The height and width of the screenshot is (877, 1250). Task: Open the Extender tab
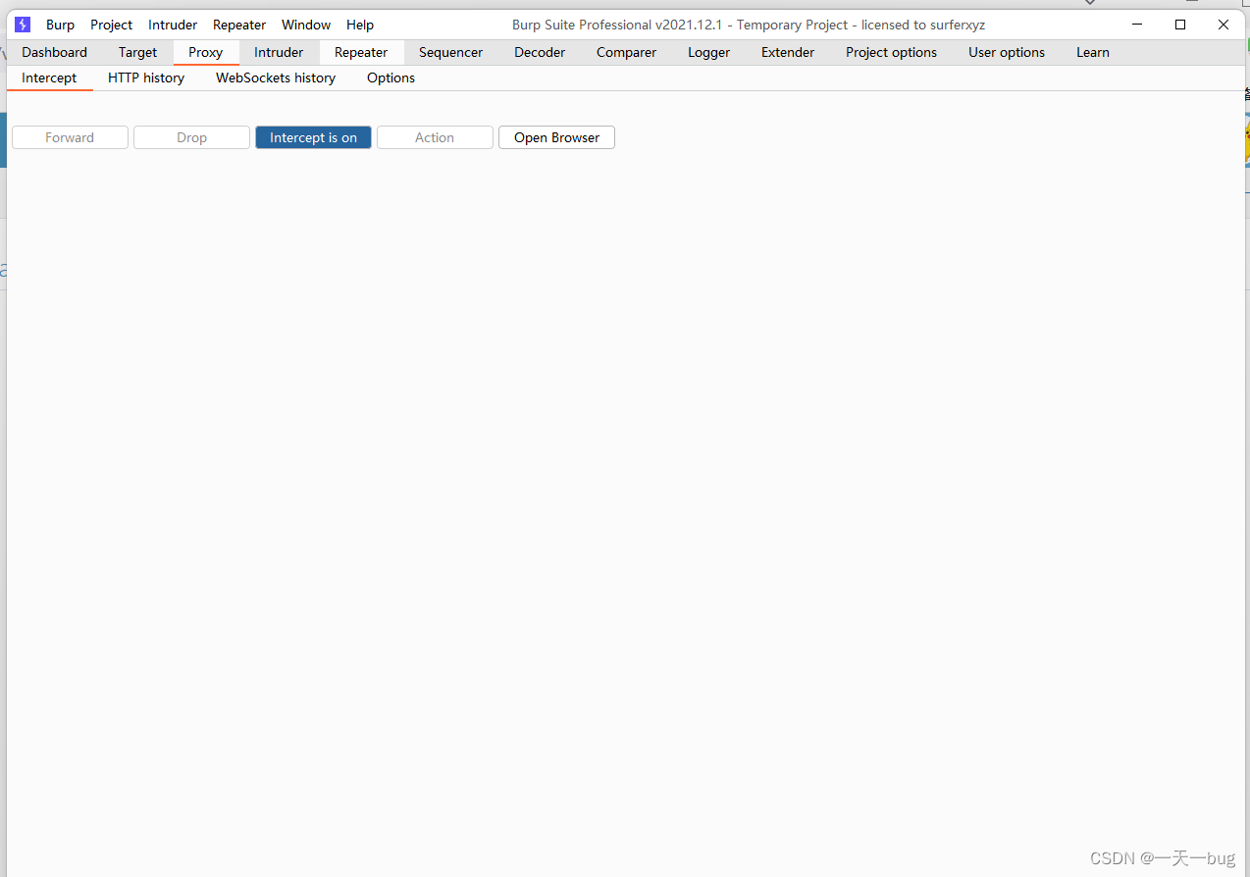point(788,52)
